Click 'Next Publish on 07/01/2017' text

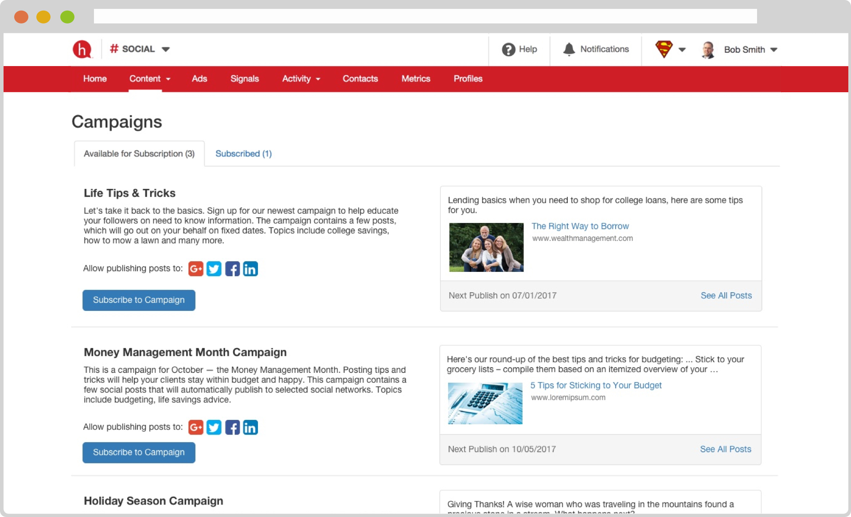coord(503,295)
